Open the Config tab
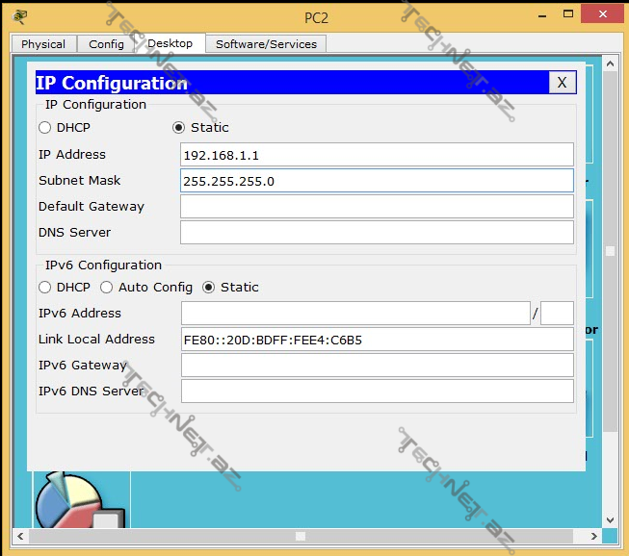629x556 pixels. pyautogui.click(x=106, y=44)
